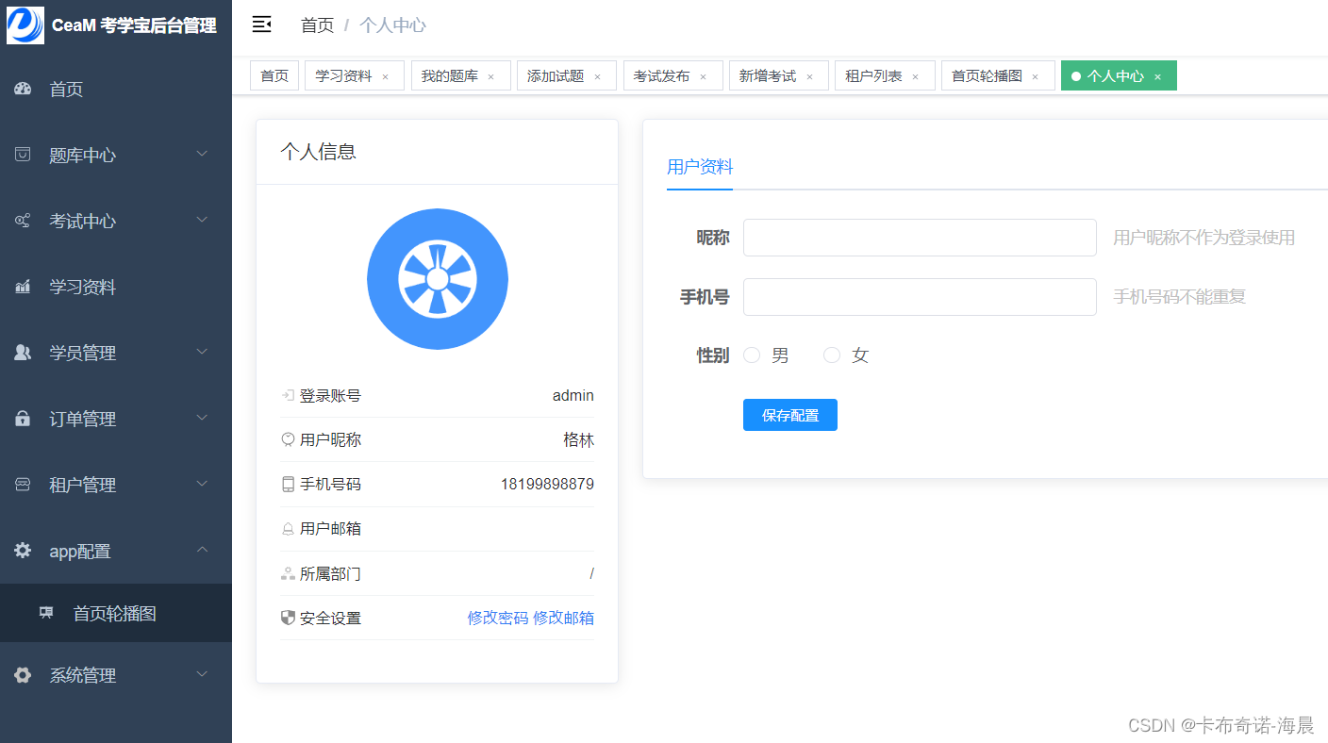1328x743 pixels.
Task: Select the 男 gender radio button
Action: (752, 355)
